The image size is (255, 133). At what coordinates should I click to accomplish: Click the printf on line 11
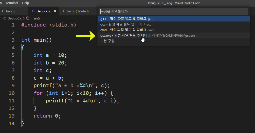click(55, 101)
